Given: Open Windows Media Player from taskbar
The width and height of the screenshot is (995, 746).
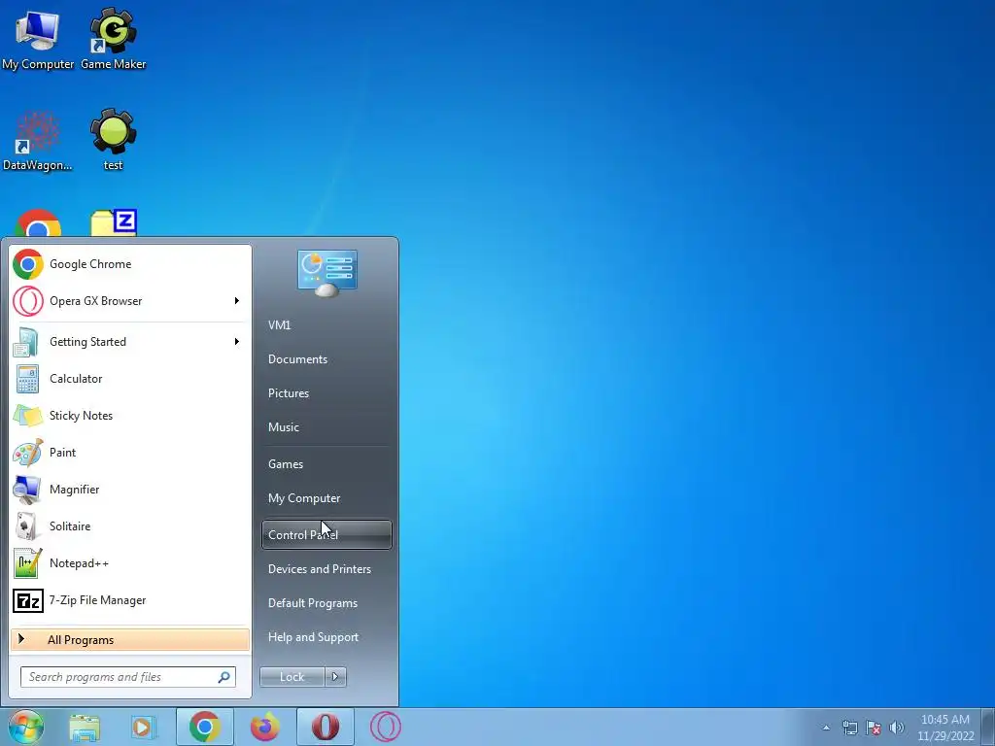Looking at the screenshot, I should coord(144,728).
